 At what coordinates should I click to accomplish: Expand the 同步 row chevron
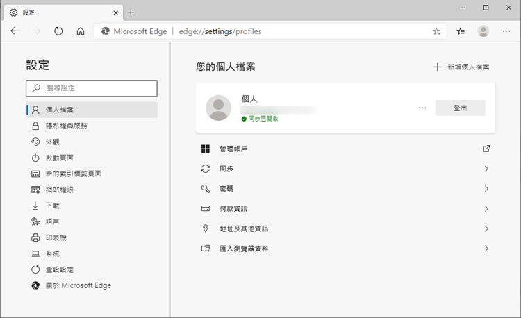click(486, 169)
